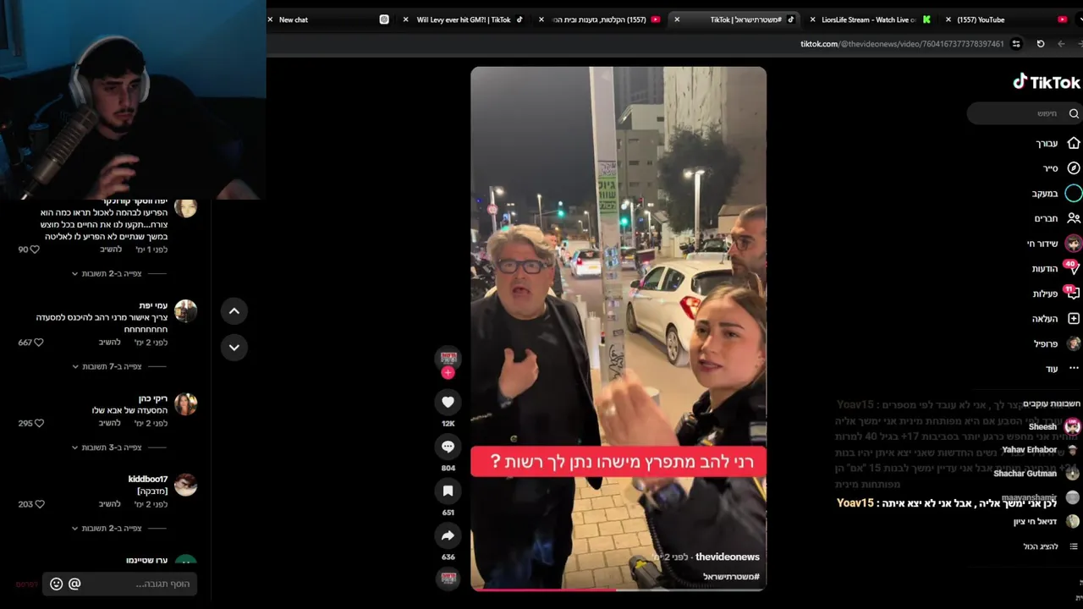Switch to 'Will Levy ever hit GM' tab
This screenshot has height=609, width=1083.
click(x=464, y=19)
